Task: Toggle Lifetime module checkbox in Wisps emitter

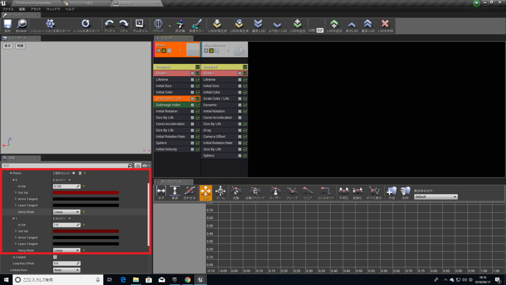Action: [x=192, y=80]
